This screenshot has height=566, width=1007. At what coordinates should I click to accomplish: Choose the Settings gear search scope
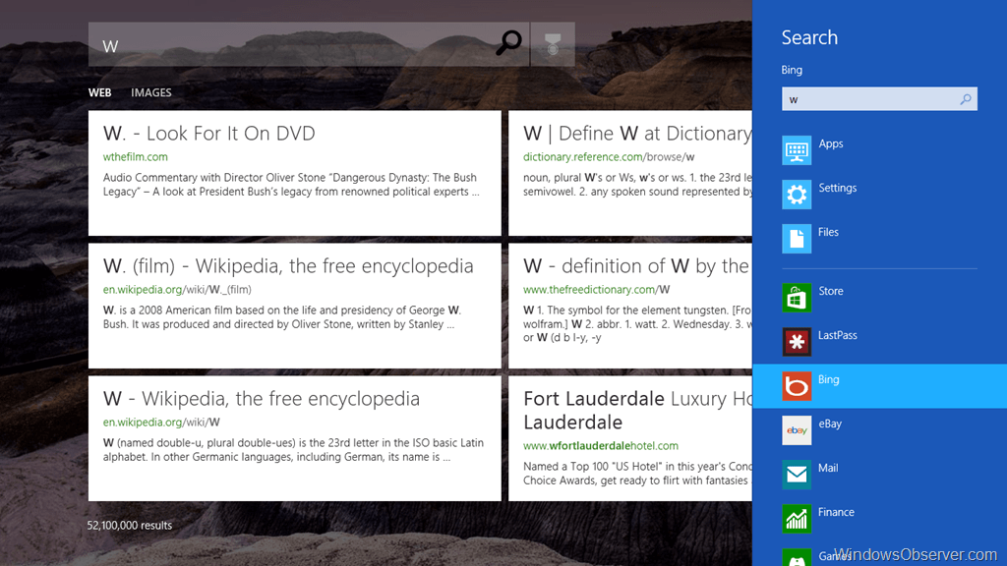(797, 195)
